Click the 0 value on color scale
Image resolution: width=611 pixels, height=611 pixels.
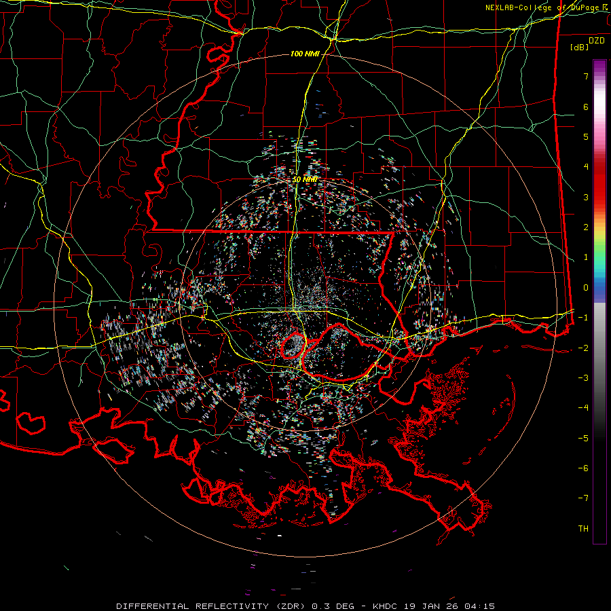pyautogui.click(x=586, y=288)
